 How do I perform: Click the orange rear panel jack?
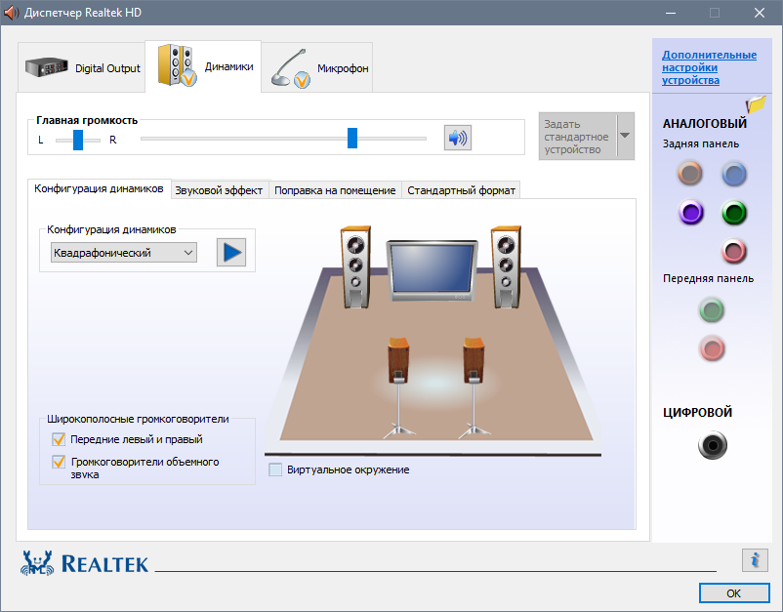tap(690, 173)
